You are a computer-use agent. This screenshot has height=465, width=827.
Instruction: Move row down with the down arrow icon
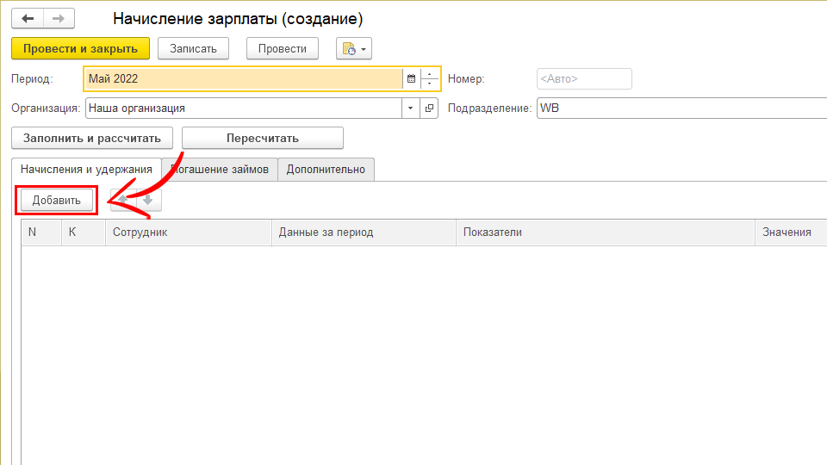pos(148,200)
